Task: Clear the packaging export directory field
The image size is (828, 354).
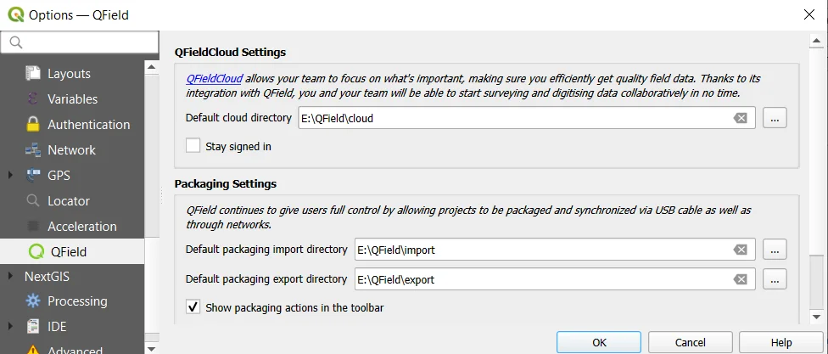Action: 741,279
